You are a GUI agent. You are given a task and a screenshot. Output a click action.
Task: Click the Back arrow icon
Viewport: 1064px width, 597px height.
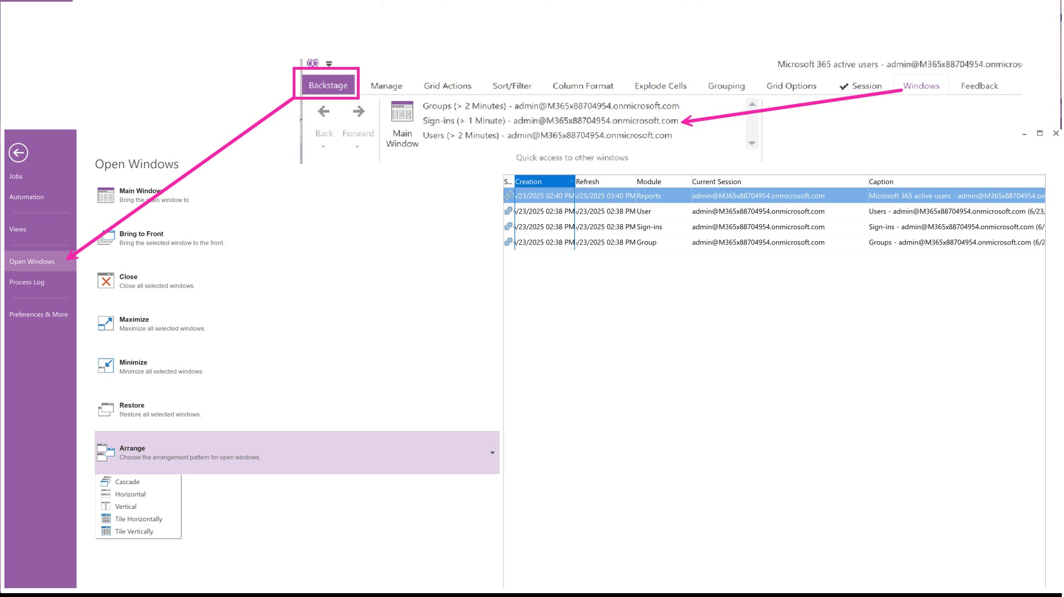point(324,112)
